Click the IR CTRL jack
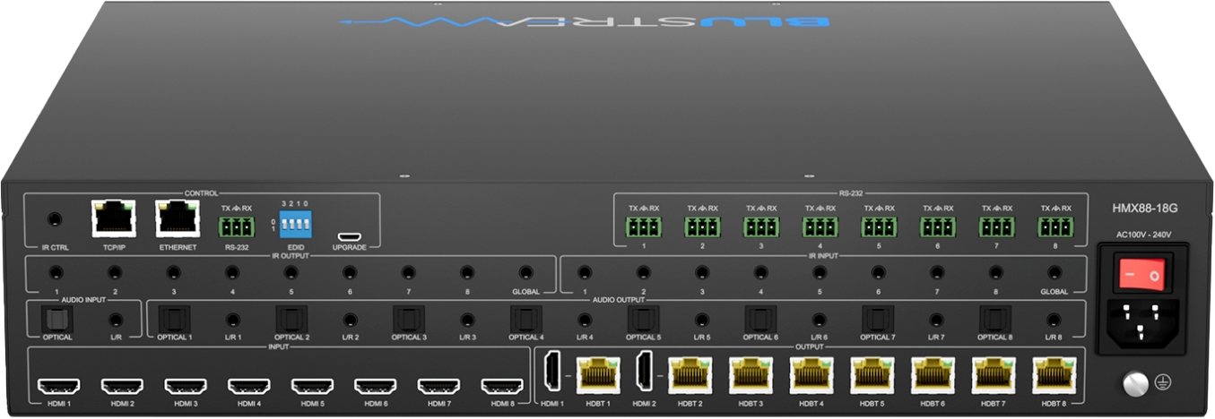The width and height of the screenshot is (1215, 419). pos(55,218)
